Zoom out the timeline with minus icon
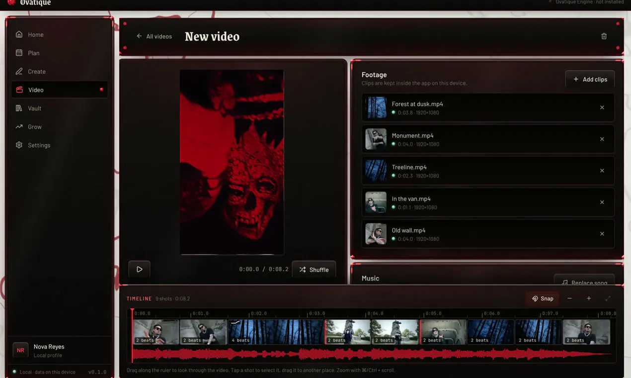The height and width of the screenshot is (378, 631). 569,298
